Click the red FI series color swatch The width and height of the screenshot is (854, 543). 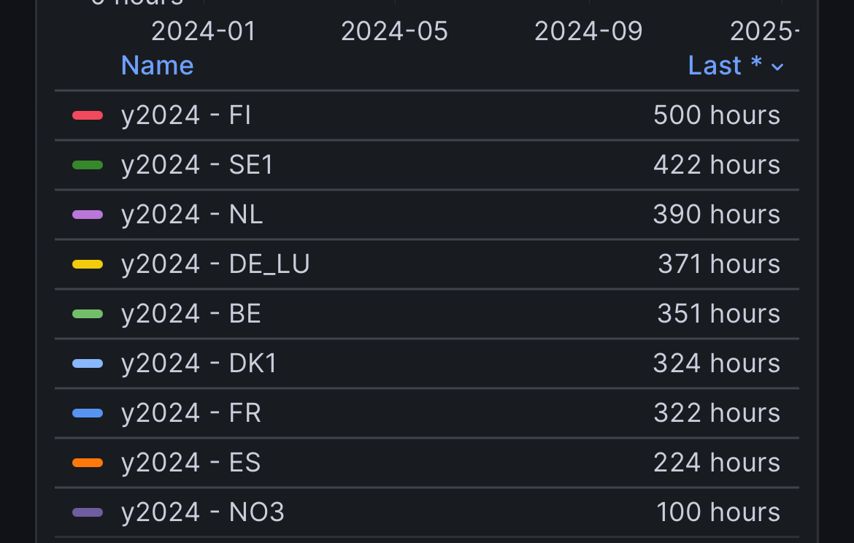point(88,115)
